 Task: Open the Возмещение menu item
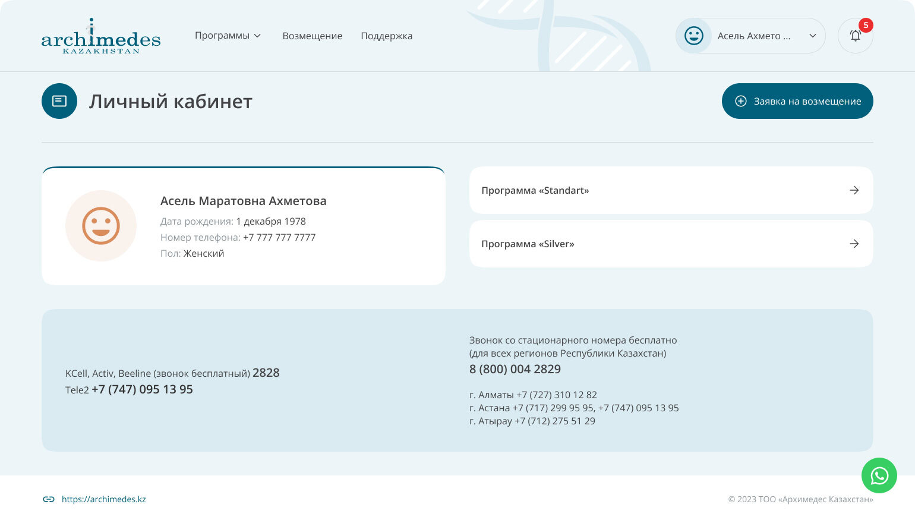point(313,36)
